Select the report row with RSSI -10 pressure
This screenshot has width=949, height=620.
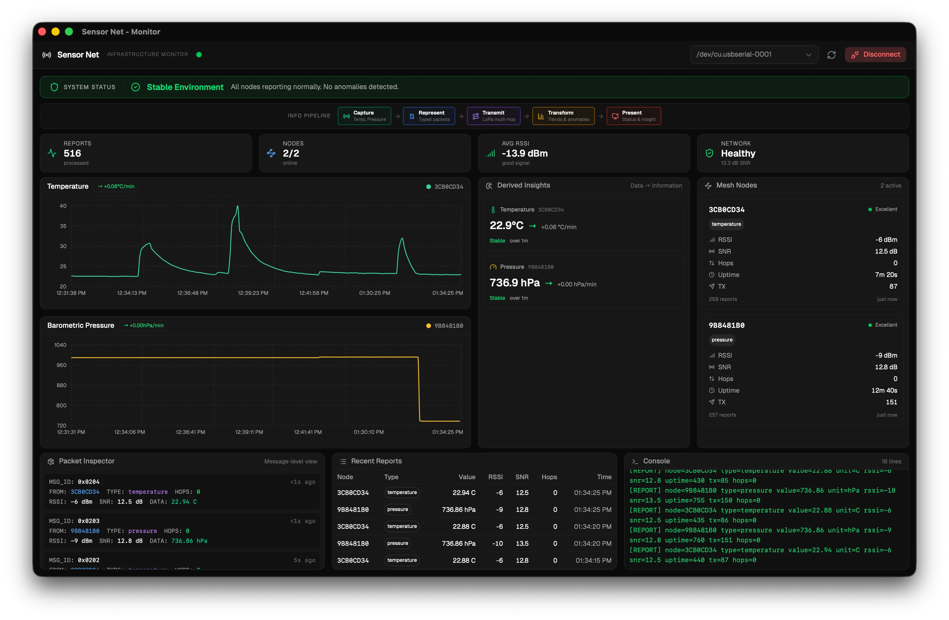pos(474,543)
